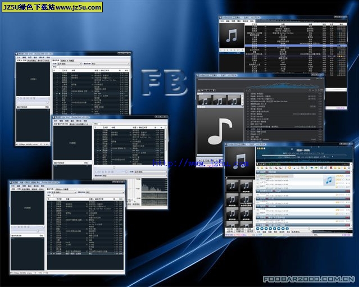
Task: Select the second cover thumbnail in middle-right window strip
Action: 219,100
